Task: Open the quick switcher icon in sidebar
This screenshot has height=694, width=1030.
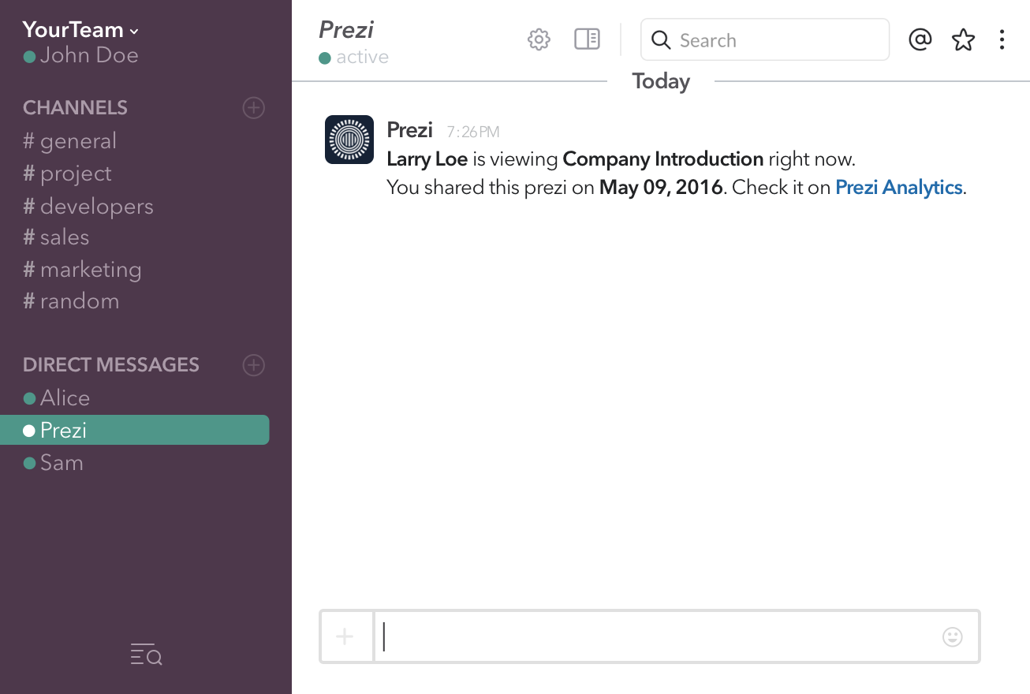Action: (146, 655)
